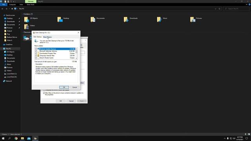Switch to large icons view in status bar
251x141 pixels.
click(x=249, y=134)
